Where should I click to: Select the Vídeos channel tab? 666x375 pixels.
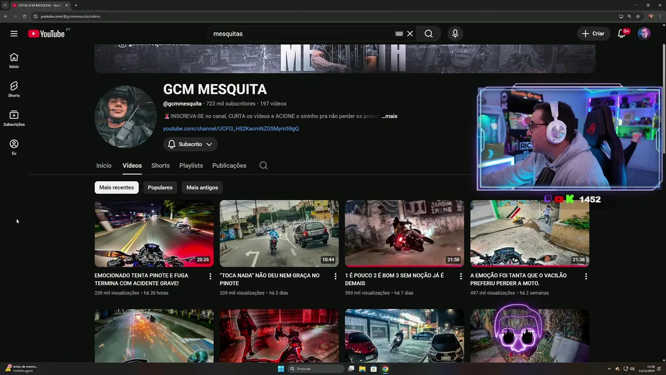(132, 166)
